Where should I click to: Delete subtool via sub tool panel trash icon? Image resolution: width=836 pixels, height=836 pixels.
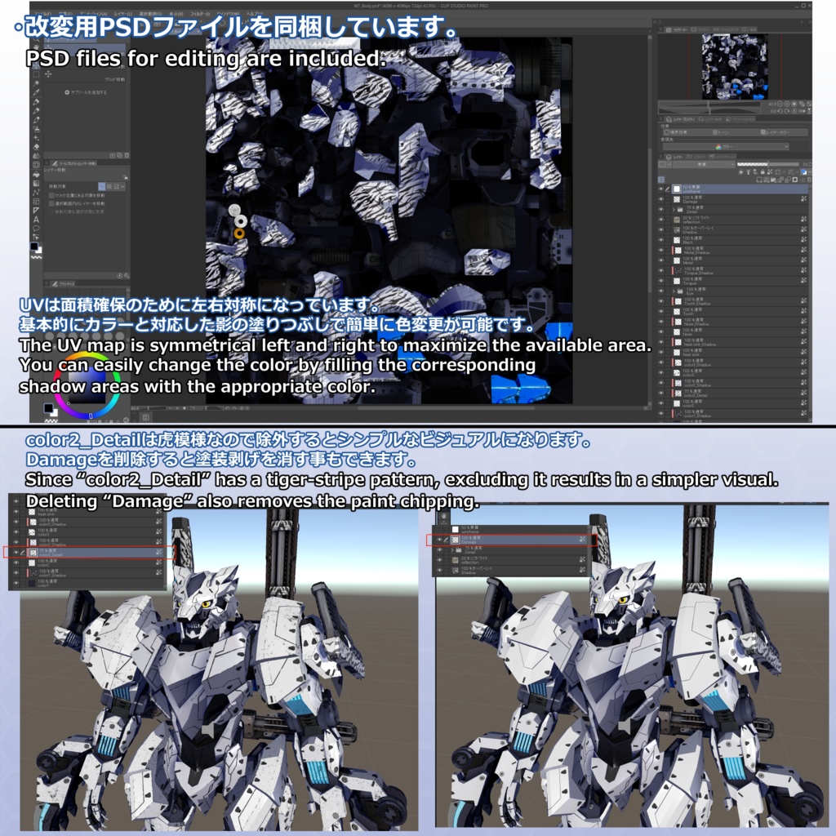(x=127, y=156)
